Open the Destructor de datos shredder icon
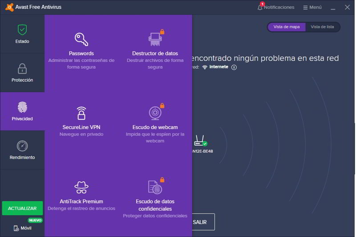Image resolution: width=356 pixels, height=237 pixels. pos(155,39)
